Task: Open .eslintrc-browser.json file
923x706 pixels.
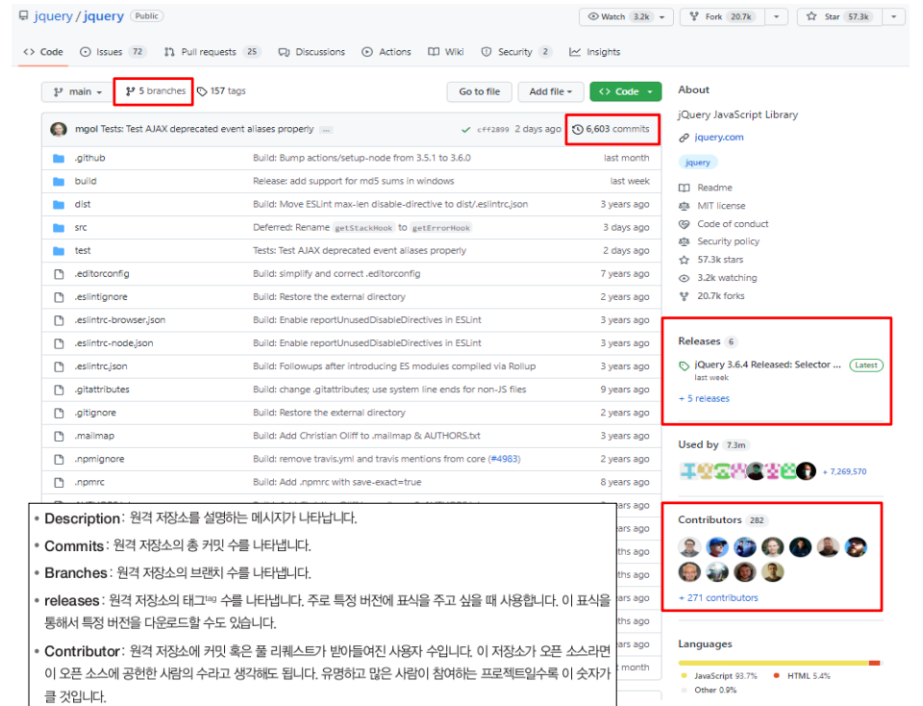Action: (x=120, y=320)
